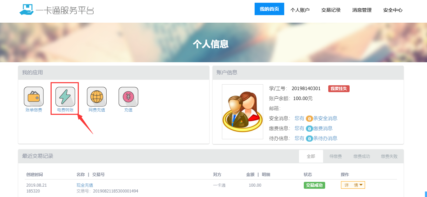Open 个人账户 menu

tap(300, 10)
